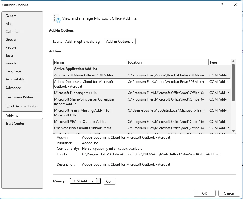Sort add-ins by Name column header
The image size is (243, 199).
point(90,62)
